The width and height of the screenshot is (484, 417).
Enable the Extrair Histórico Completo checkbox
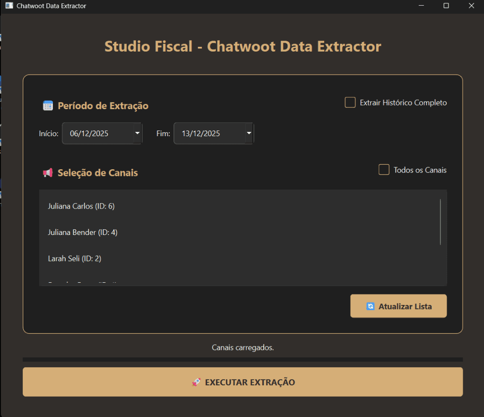coord(350,102)
